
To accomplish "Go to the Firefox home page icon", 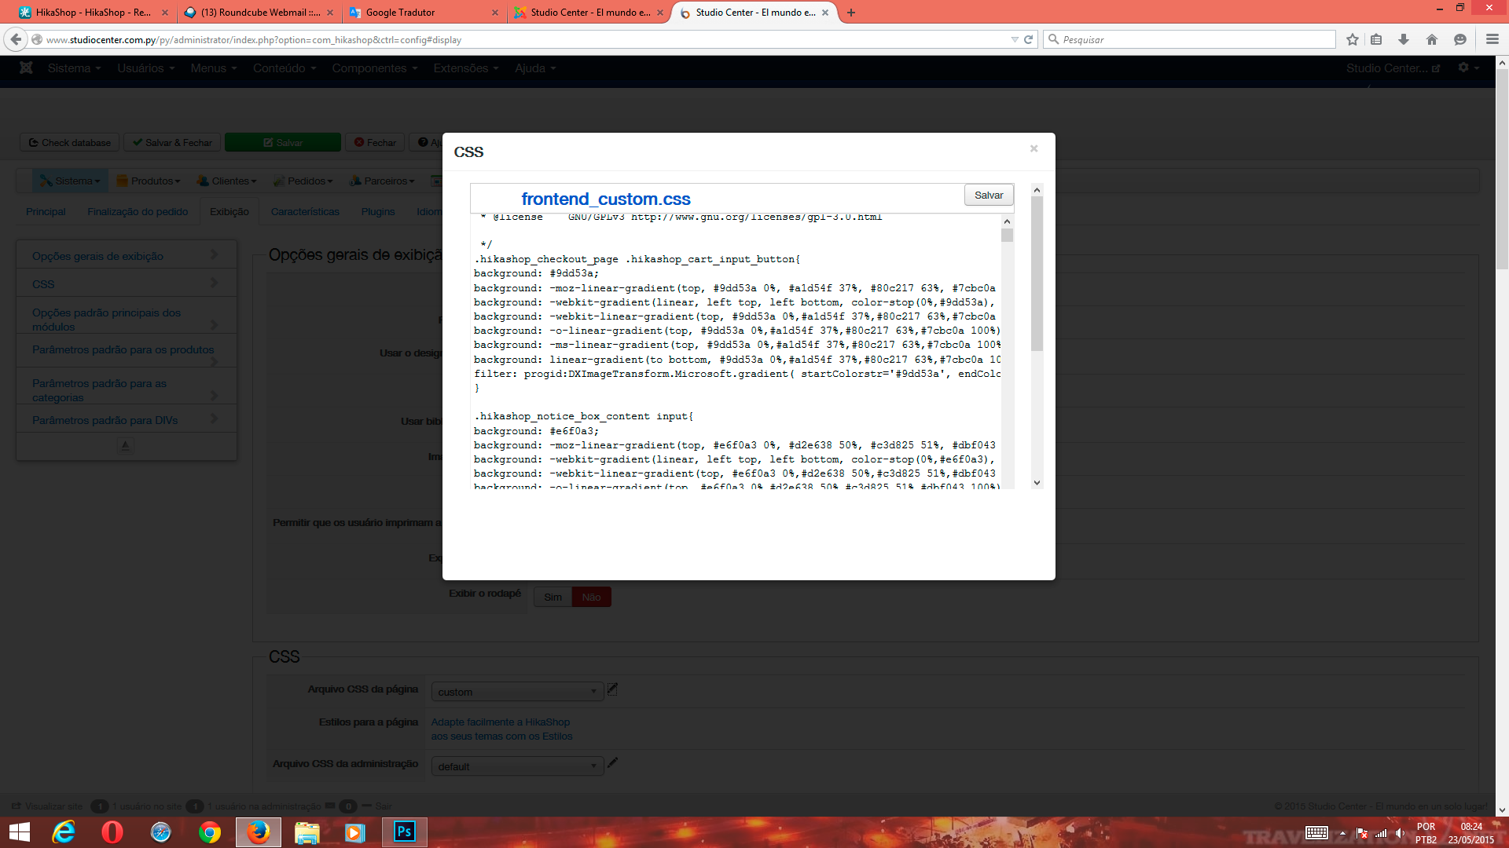I will pyautogui.click(x=1432, y=39).
